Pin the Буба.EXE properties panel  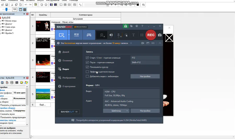[x=24, y=78]
